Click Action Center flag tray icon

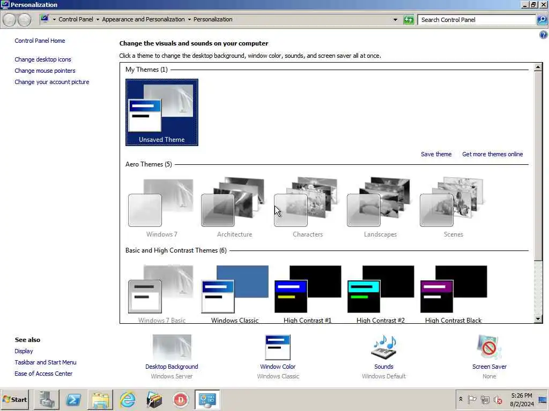pos(472,399)
